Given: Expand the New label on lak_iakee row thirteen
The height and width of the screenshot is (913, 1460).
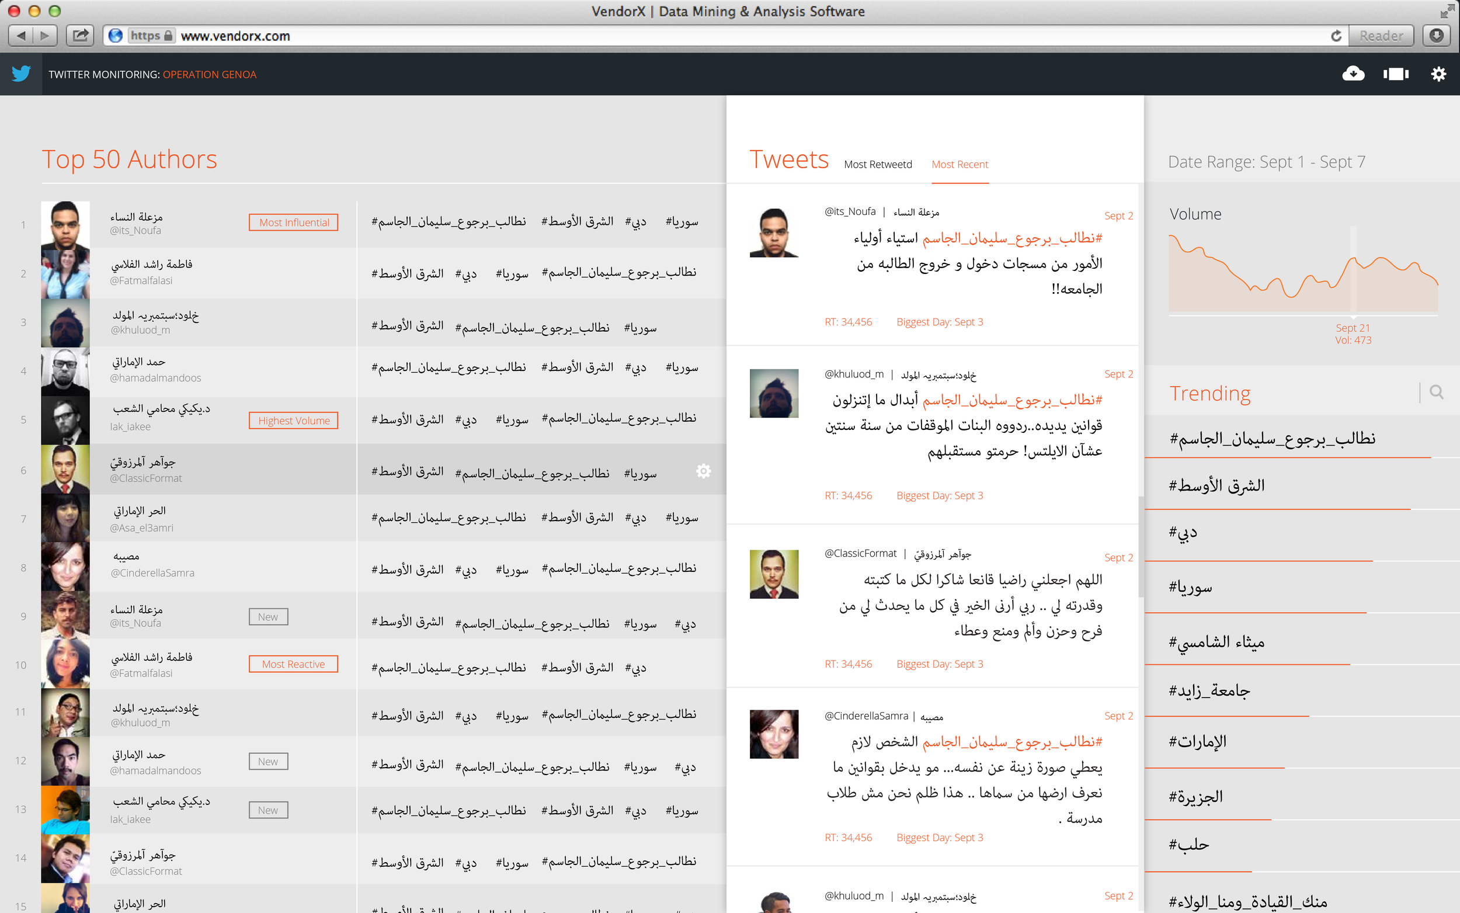Looking at the screenshot, I should click(268, 810).
